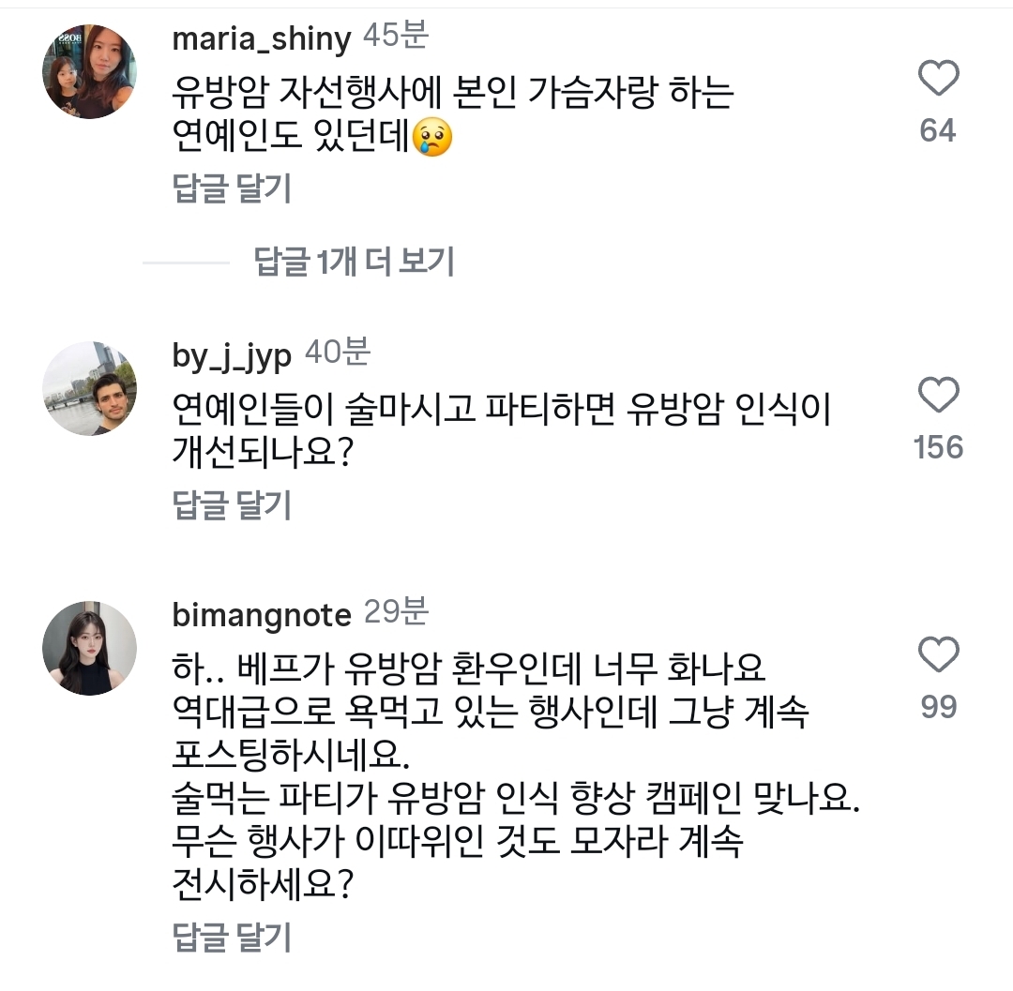Click the 29분 timestamp beside bimangnote
The width and height of the screenshot is (1013, 991).
coord(395,613)
